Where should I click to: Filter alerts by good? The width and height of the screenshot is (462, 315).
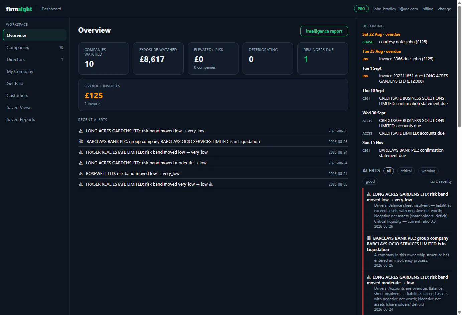[370, 181]
